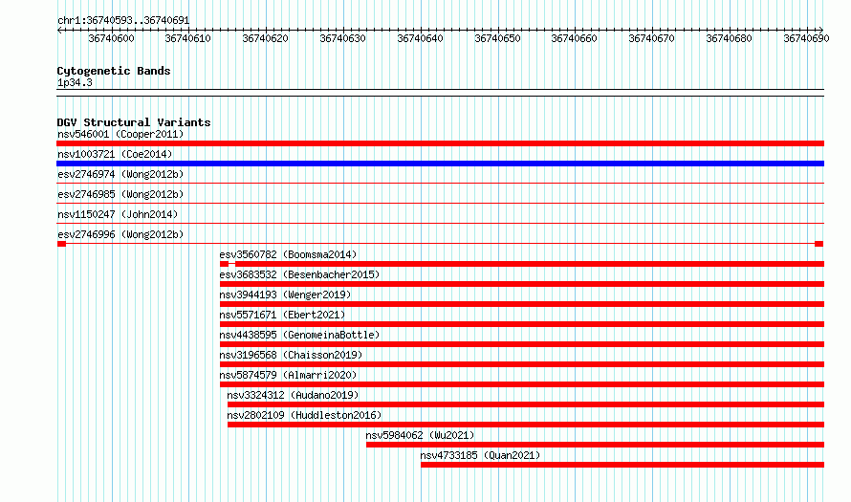Open nsv3196568 (Chaisson2019) variant

click(291, 355)
